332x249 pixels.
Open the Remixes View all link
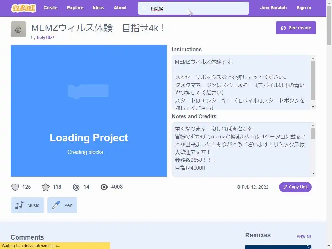click(303, 236)
